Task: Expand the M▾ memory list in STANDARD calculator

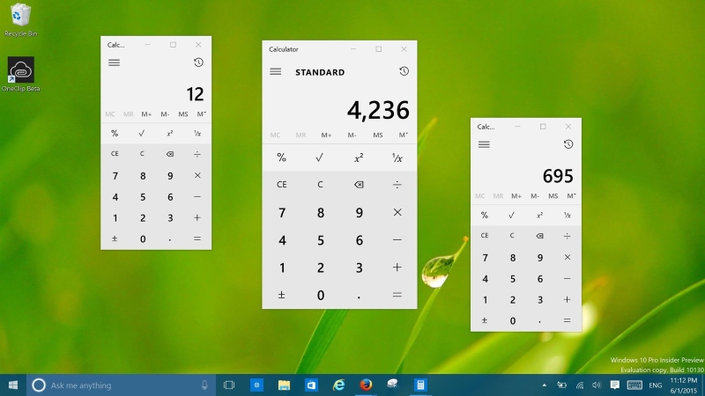Action: point(404,135)
